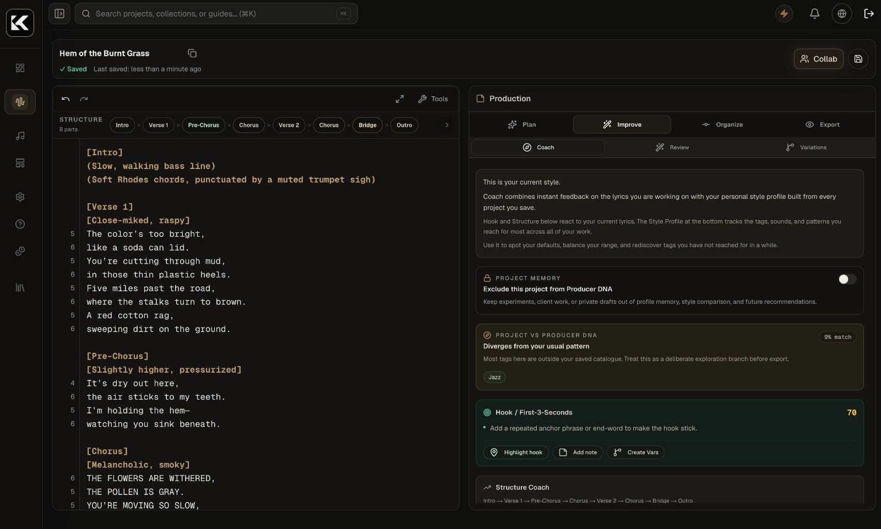Click the Hook target icon
The width and height of the screenshot is (881, 529).
point(487,412)
